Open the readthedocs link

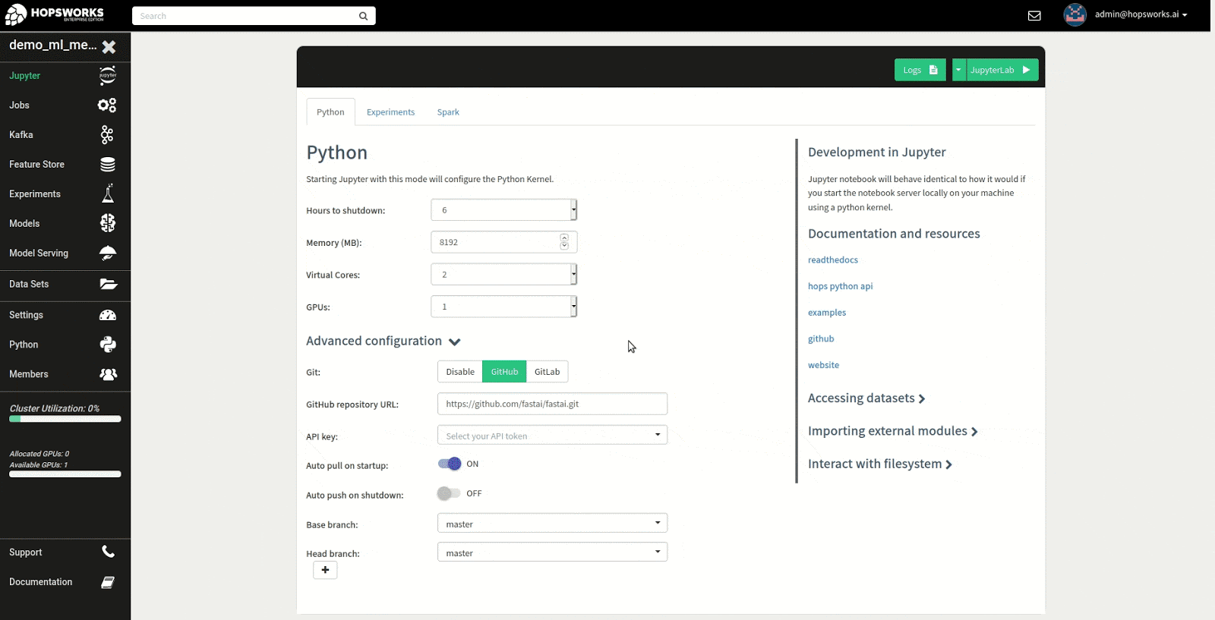[x=832, y=260]
